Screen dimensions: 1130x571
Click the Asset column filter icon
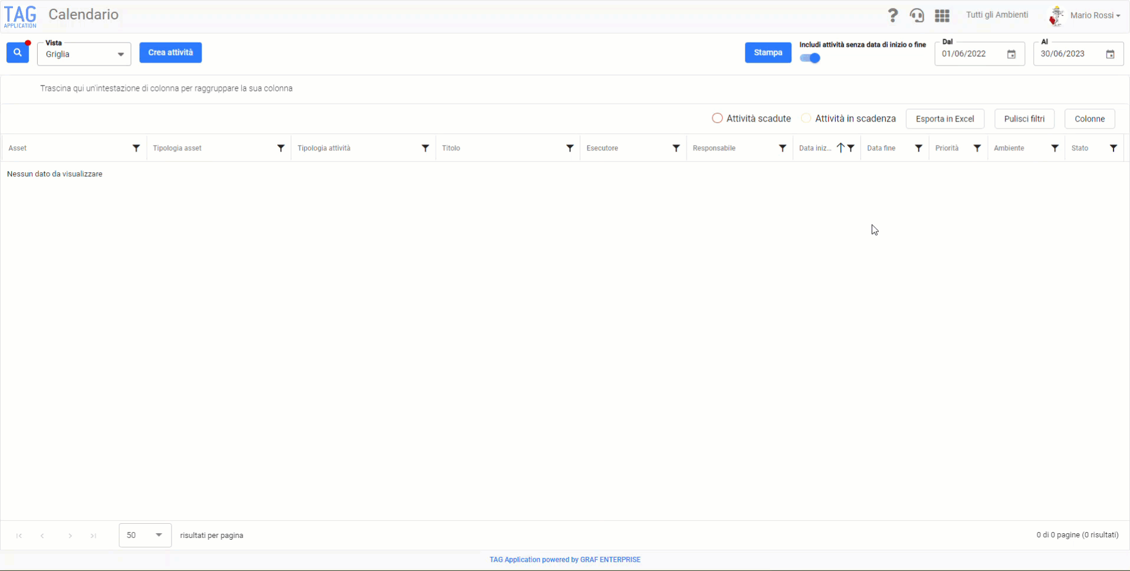(136, 148)
